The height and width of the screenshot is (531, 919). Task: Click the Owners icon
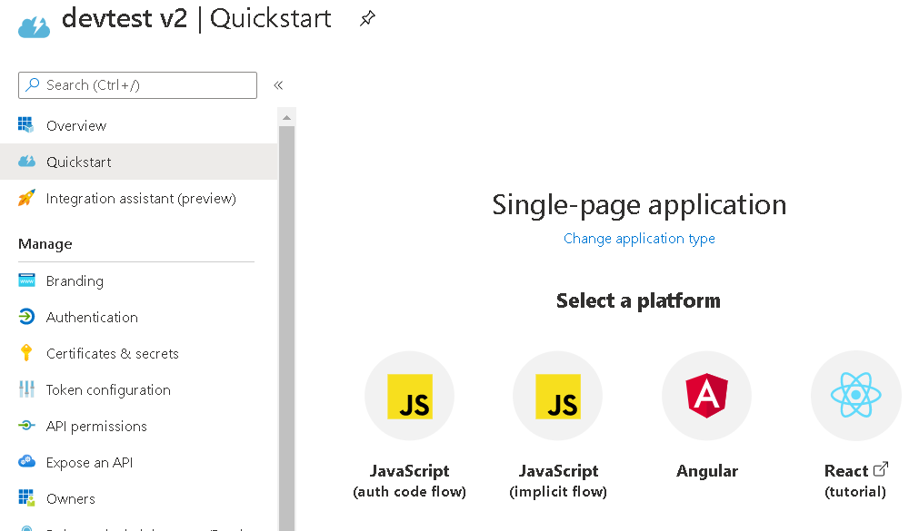pyautogui.click(x=26, y=497)
